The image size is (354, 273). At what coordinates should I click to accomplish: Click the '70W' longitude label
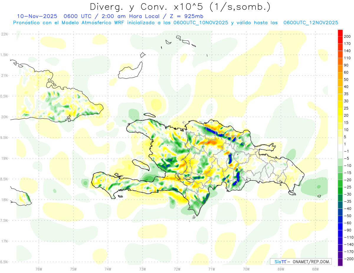(x=246, y=269)
